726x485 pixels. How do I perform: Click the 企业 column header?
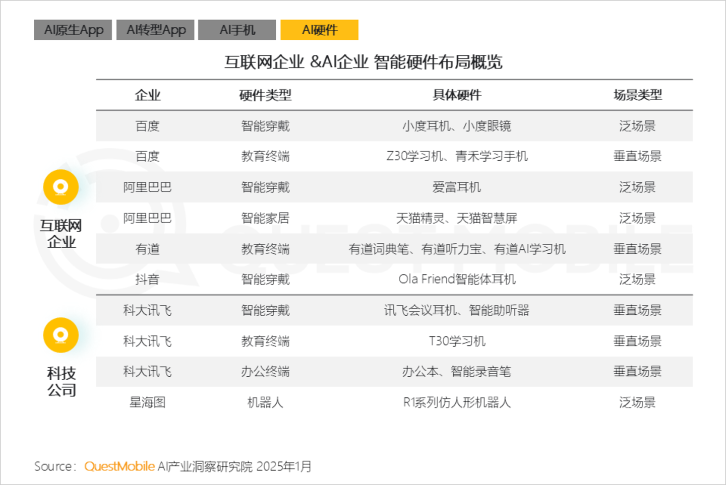tap(147, 95)
